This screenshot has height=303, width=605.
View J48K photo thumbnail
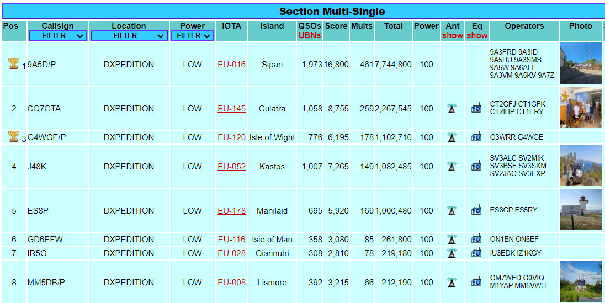coord(581,166)
